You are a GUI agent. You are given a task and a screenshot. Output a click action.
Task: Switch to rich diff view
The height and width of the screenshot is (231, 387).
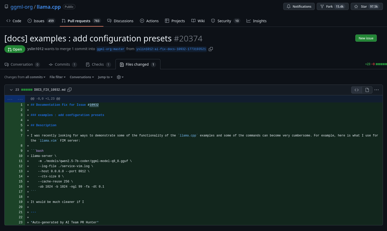click(367, 90)
